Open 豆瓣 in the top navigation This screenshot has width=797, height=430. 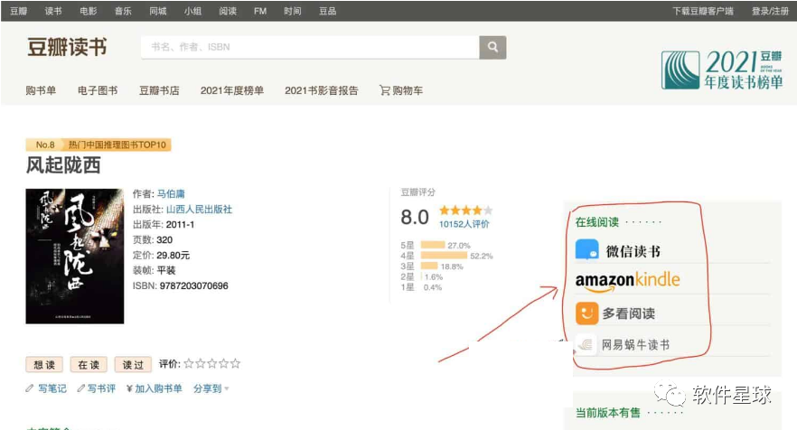[x=18, y=11]
